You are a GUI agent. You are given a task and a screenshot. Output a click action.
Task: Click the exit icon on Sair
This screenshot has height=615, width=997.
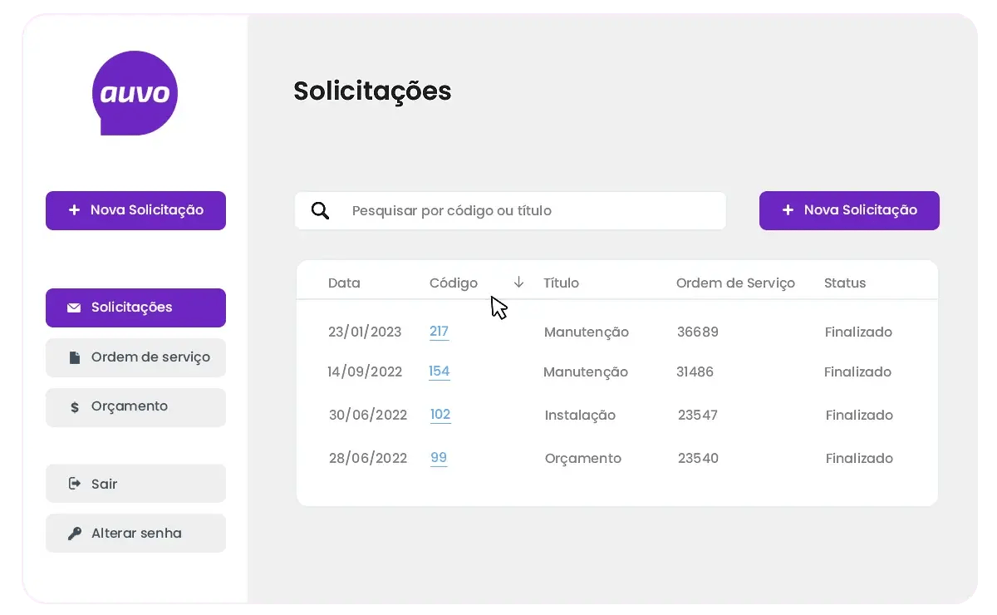coord(75,483)
